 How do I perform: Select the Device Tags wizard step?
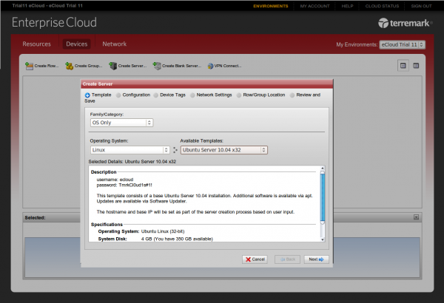click(x=169, y=95)
